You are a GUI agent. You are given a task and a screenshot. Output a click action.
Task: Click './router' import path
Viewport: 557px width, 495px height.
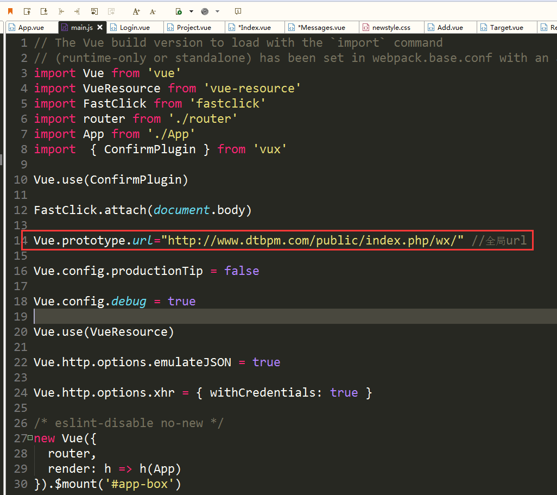202,119
